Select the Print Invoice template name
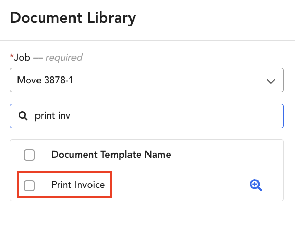Image resolution: width=295 pixels, height=231 pixels. pos(78,185)
